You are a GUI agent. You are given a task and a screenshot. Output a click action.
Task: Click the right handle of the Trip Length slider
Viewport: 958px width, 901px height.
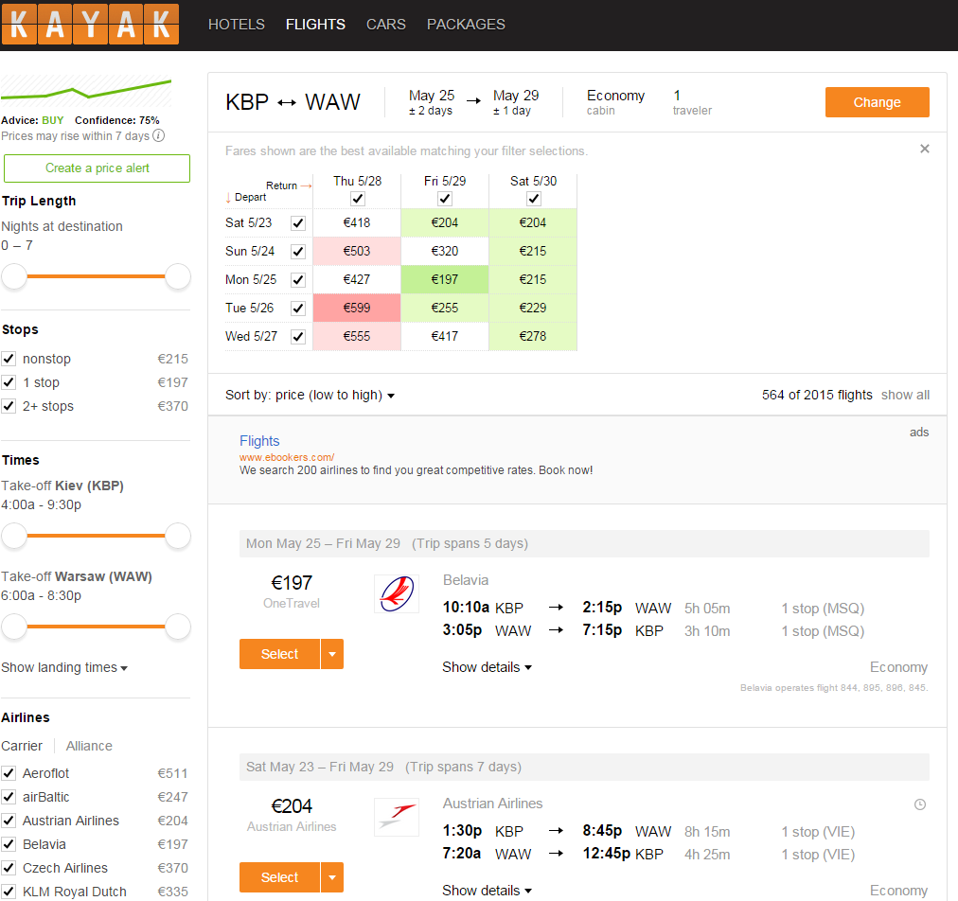click(x=178, y=276)
